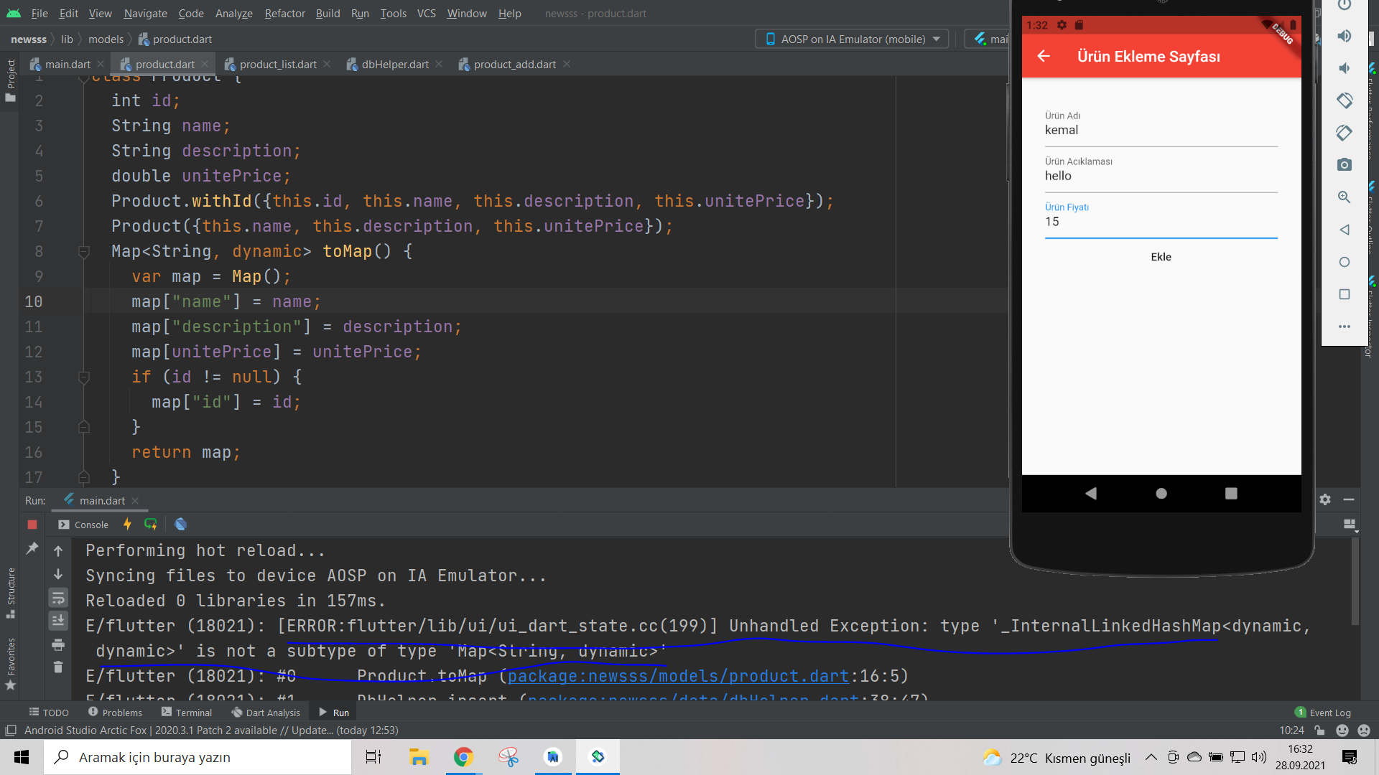This screenshot has width=1379, height=775.
Task: Collapse toMap method fold marker
Action: (83, 252)
